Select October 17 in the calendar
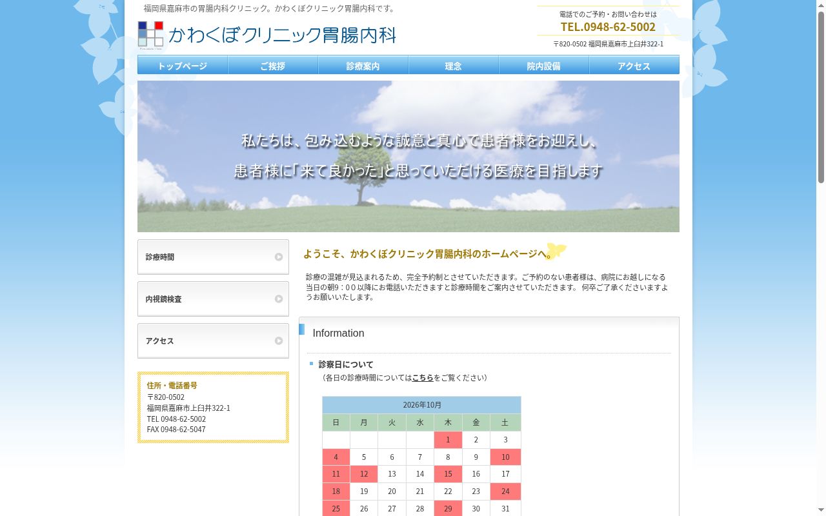The width and height of the screenshot is (826, 516). pyautogui.click(x=505, y=474)
